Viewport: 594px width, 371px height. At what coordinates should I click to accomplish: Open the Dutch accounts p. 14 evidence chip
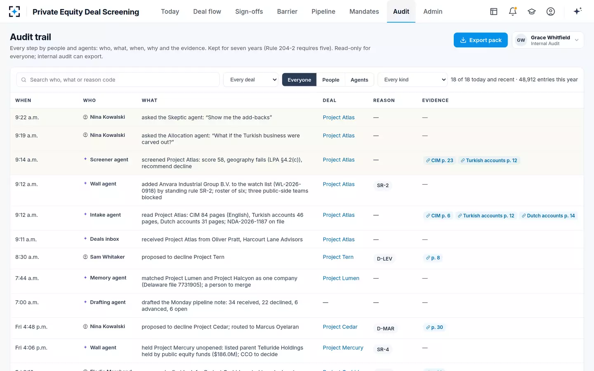548,216
